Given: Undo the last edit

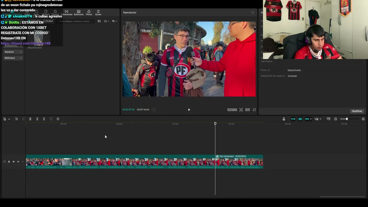Looking at the screenshot, I should point(16,119).
